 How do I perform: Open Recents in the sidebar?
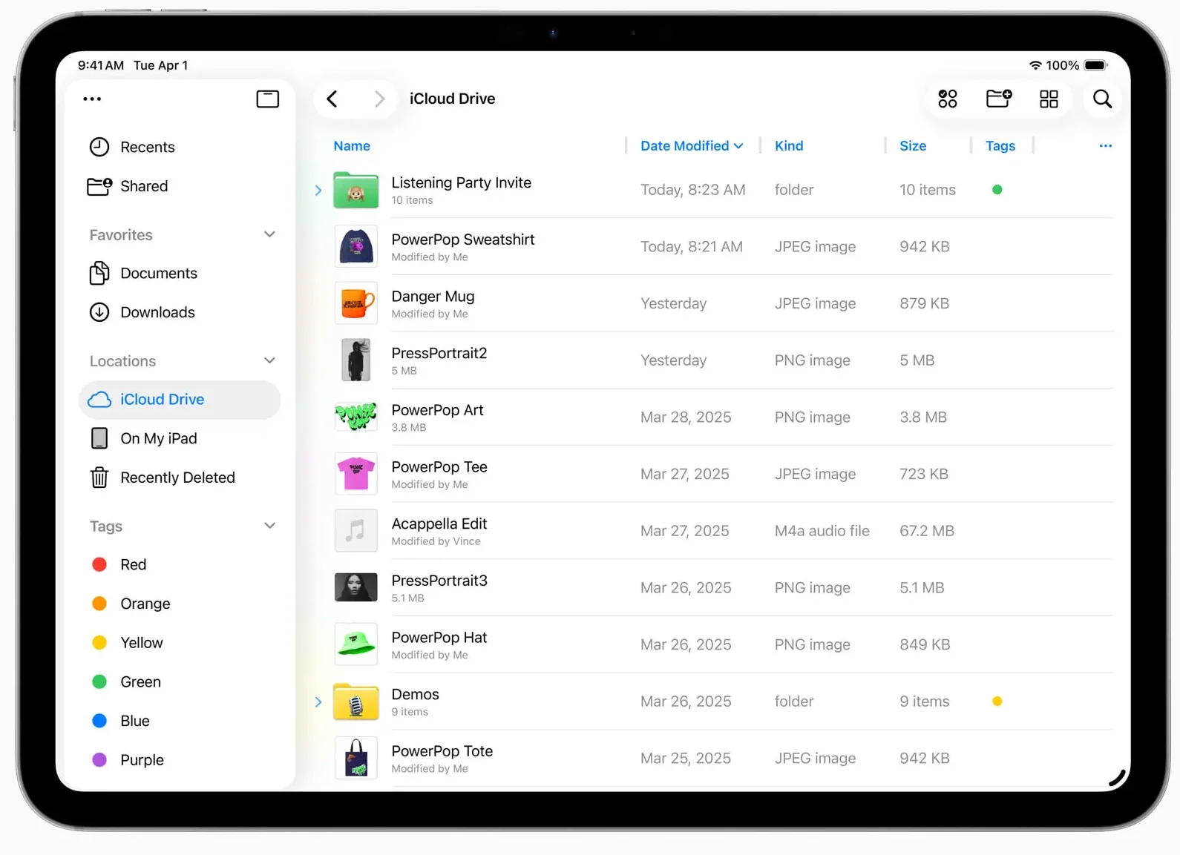click(147, 147)
